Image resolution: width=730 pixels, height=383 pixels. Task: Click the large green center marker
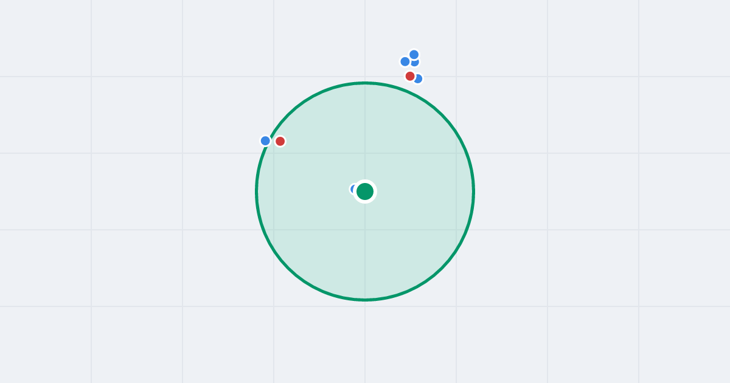365,191
